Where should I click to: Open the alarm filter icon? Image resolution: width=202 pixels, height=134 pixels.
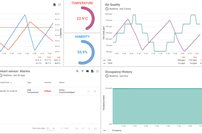(82, 71)
